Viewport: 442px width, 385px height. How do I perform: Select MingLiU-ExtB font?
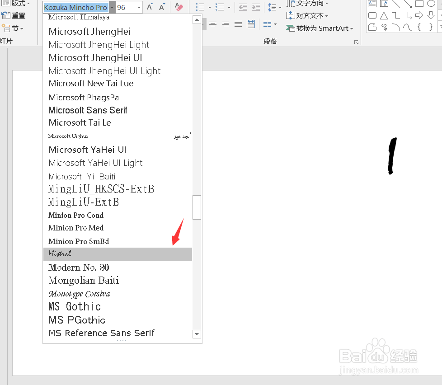coord(118,202)
